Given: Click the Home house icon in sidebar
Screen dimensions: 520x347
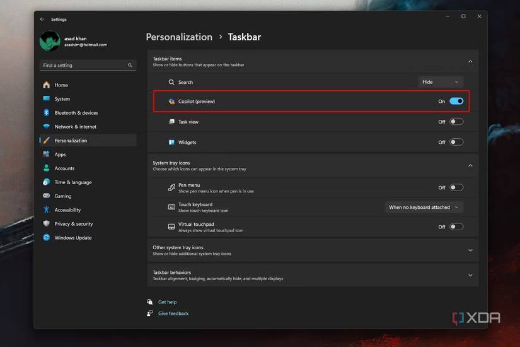Looking at the screenshot, I should (47, 85).
